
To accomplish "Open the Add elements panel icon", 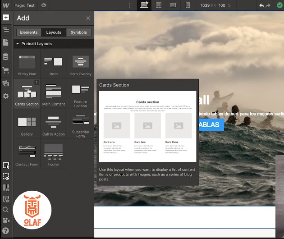I will coord(6,18).
